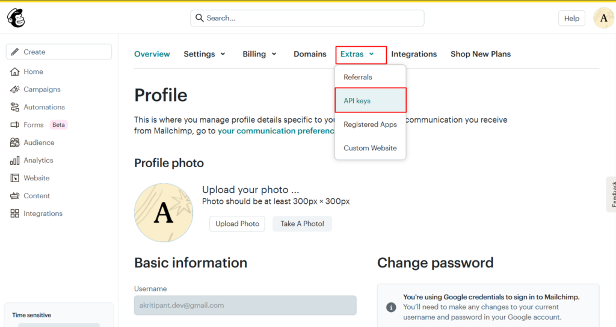This screenshot has width=616, height=327.
Task: Click the Forms icon in sidebar
Action: click(x=14, y=125)
